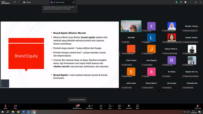This screenshot has width=203, height=114.
Task: Click the Irena Zaquela name tile
Action: pos(151,60)
